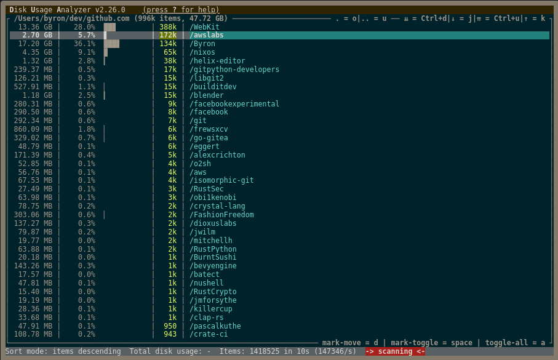
Task: Select /gitpython-developers in the list
Action: tap(279, 70)
